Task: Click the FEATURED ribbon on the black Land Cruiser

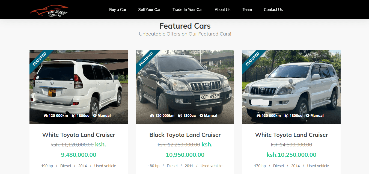Action: coord(146,60)
